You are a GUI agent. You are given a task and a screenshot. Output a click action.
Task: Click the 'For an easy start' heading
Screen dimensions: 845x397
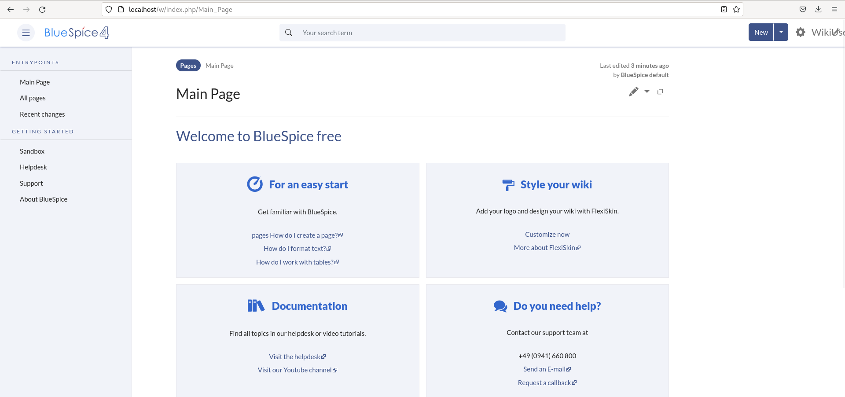point(309,185)
